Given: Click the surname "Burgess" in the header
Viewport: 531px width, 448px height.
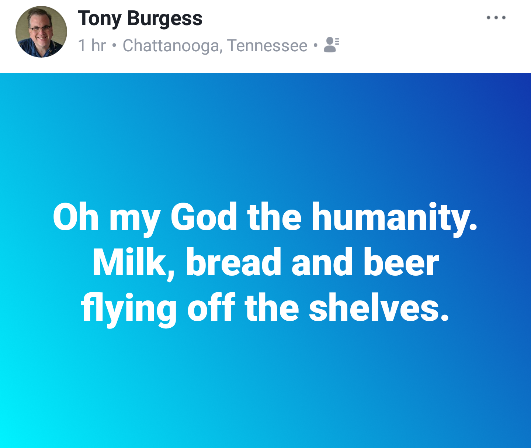Looking at the screenshot, I should point(165,18).
